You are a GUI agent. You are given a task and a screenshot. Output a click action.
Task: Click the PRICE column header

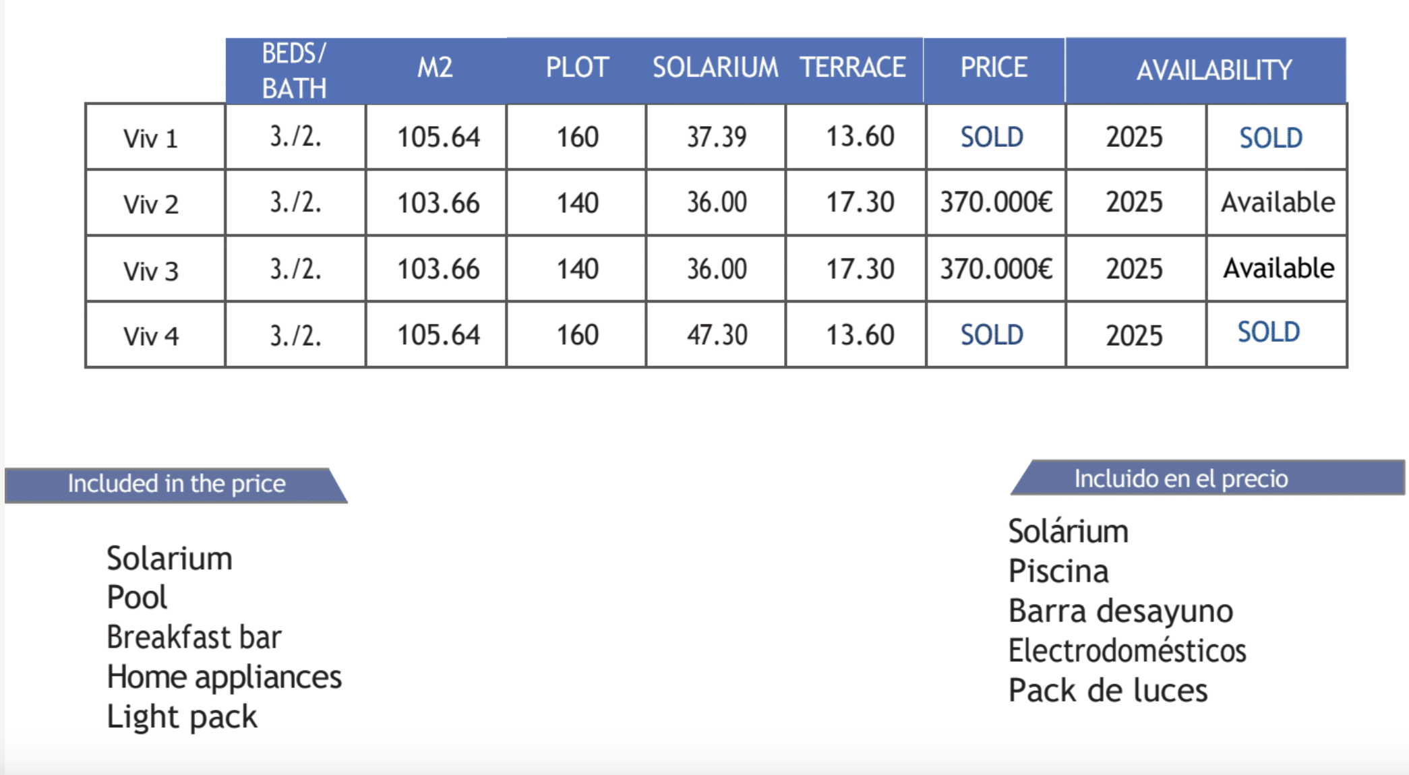[x=994, y=67]
